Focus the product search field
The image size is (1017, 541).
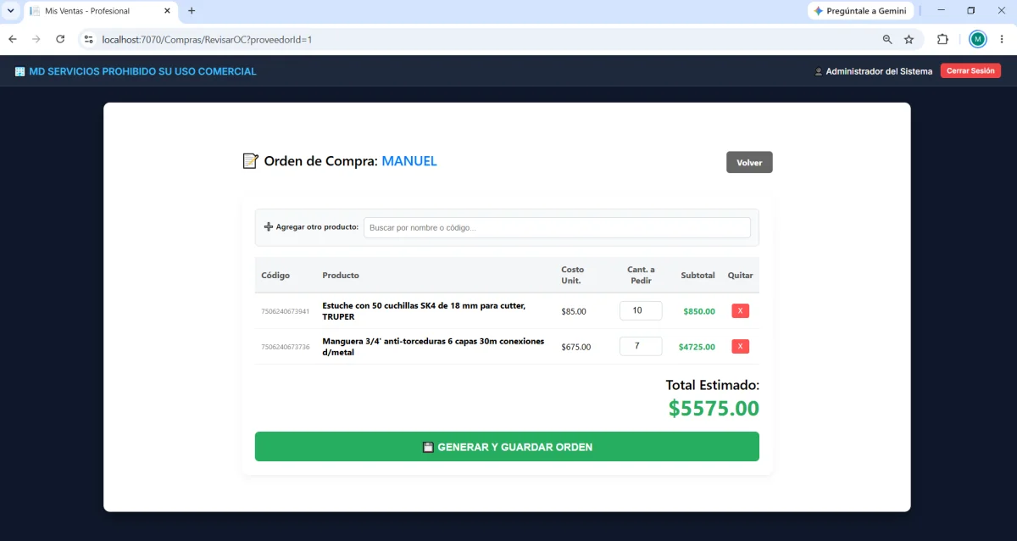pyautogui.click(x=557, y=227)
